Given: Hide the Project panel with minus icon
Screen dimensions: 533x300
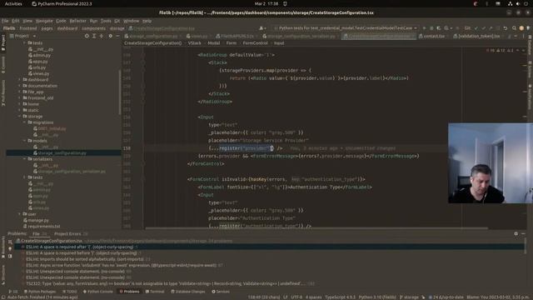Looking at the screenshot, I should point(117,36).
